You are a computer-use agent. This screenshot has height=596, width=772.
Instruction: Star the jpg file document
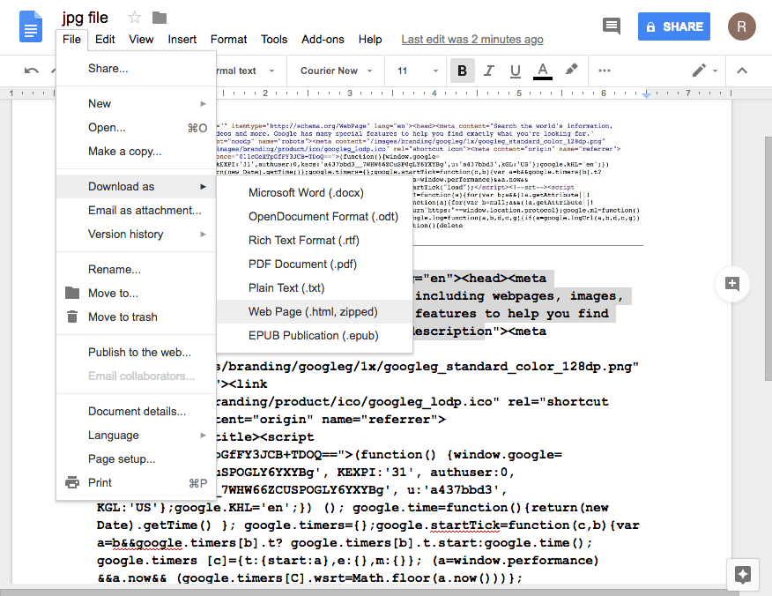pyautogui.click(x=135, y=19)
